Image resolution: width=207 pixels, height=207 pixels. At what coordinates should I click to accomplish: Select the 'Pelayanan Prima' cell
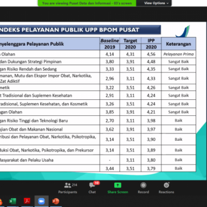[179, 54]
